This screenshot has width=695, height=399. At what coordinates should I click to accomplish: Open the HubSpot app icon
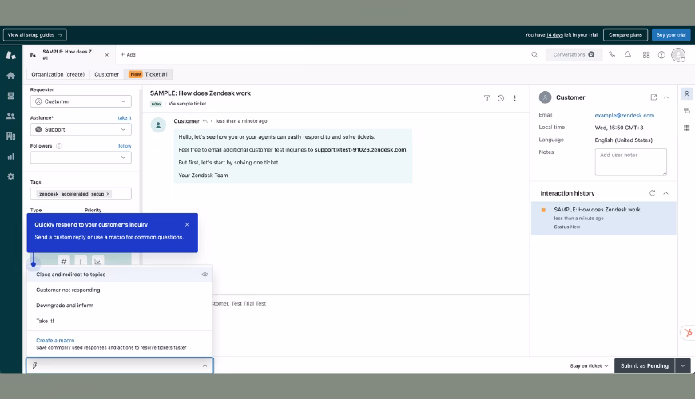(x=688, y=333)
